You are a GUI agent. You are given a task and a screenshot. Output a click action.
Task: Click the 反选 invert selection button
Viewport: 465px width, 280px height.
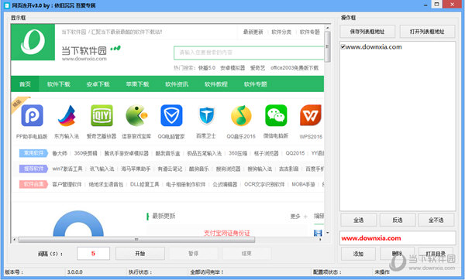[398, 220]
